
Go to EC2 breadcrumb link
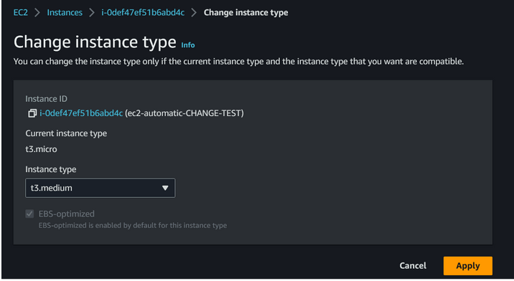(x=21, y=12)
